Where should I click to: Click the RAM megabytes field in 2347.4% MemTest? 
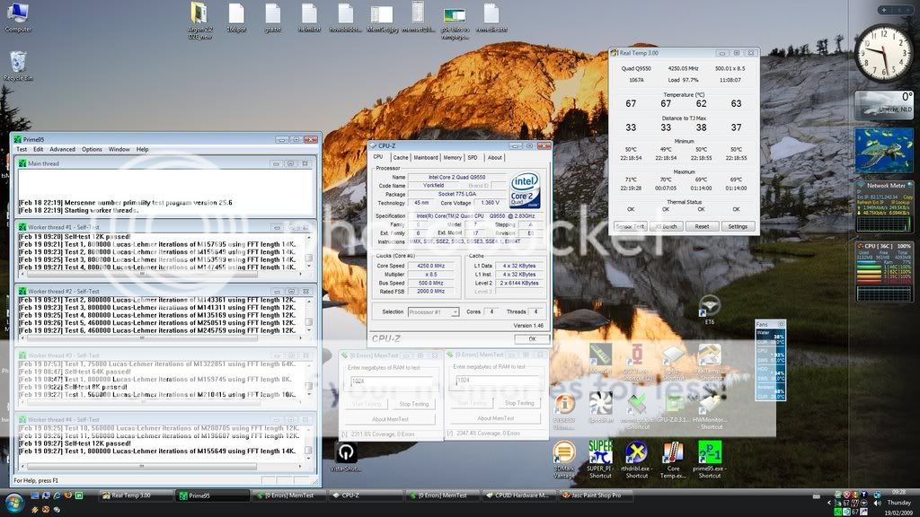click(496, 381)
